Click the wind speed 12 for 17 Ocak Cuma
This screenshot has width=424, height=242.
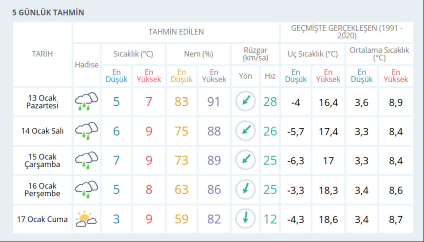tap(270, 219)
